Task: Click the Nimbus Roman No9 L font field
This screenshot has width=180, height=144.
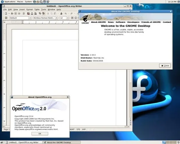Action: [44, 18]
